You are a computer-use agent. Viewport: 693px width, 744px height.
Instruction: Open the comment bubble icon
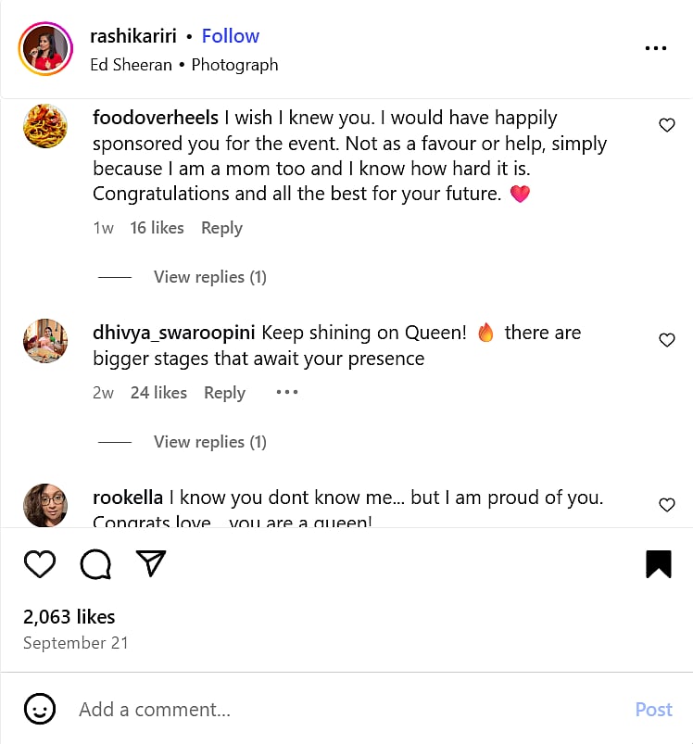95,563
